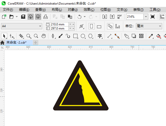Viewport: 166px width, 126px height.
Task: Open the 位图(B) menu
Action: point(106,9)
